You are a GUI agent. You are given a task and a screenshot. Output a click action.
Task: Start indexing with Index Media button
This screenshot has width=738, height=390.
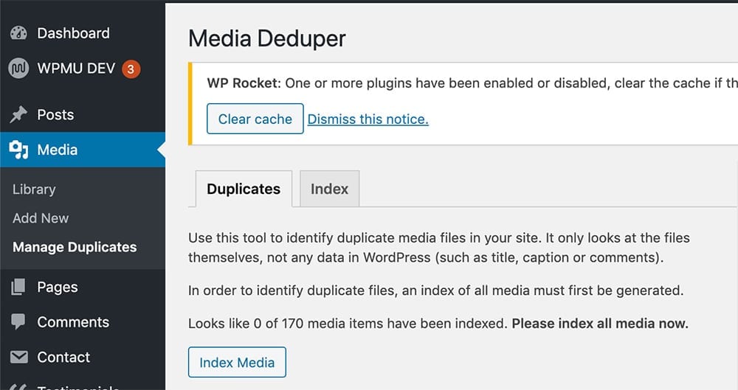[x=237, y=362]
